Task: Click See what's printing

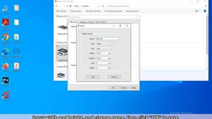Action: (x=93, y=11)
